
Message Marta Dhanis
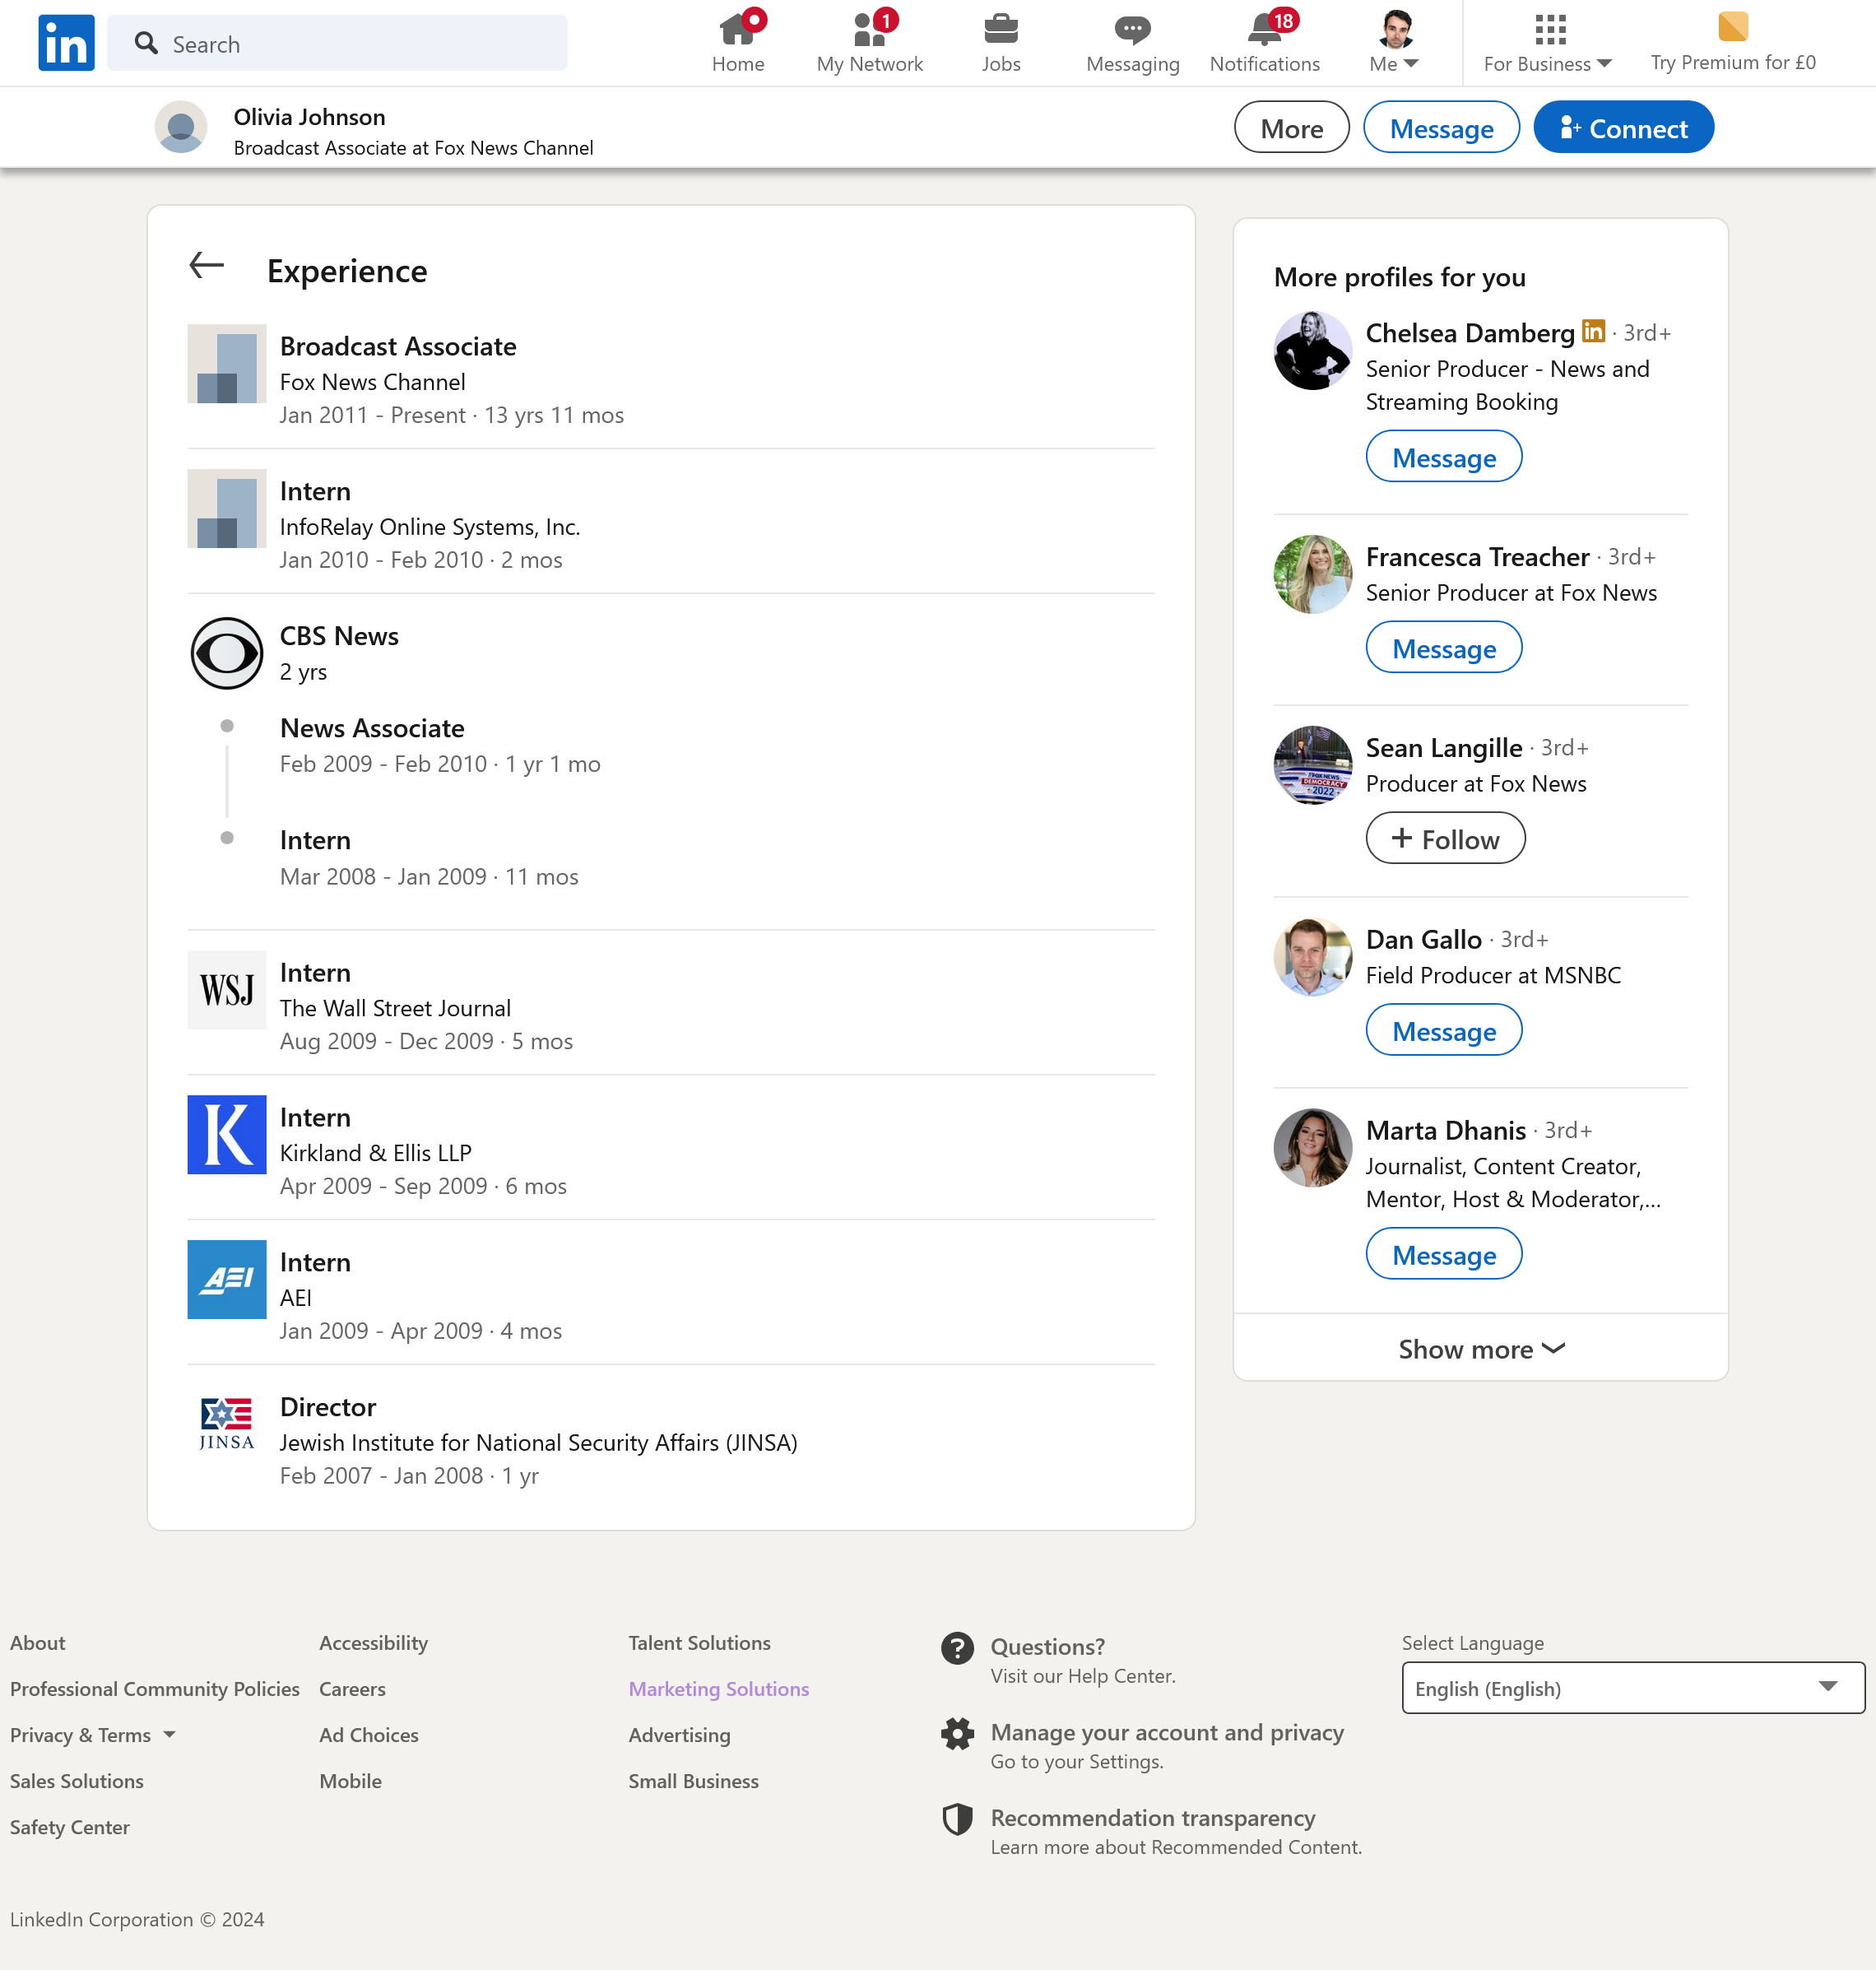coord(1444,1255)
